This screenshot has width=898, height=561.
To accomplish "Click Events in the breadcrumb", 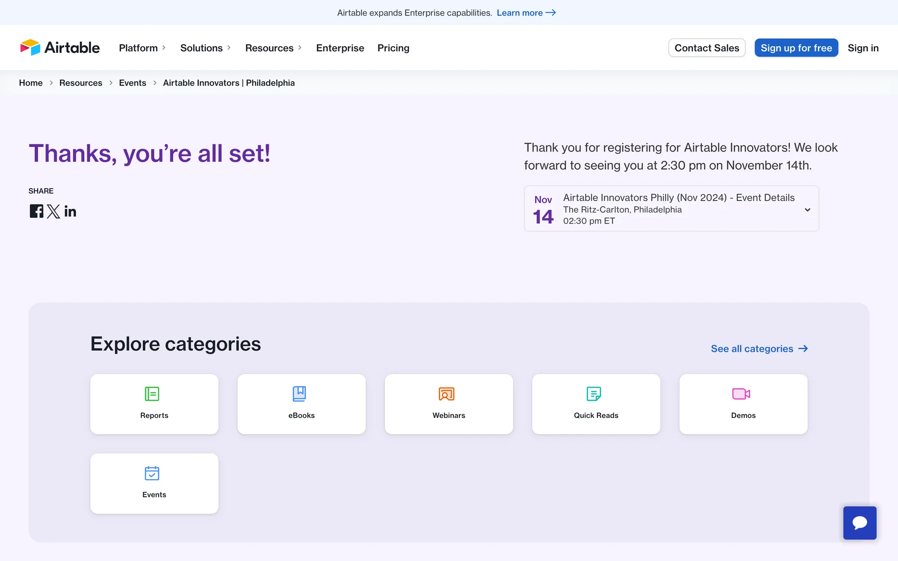I will coord(132,83).
